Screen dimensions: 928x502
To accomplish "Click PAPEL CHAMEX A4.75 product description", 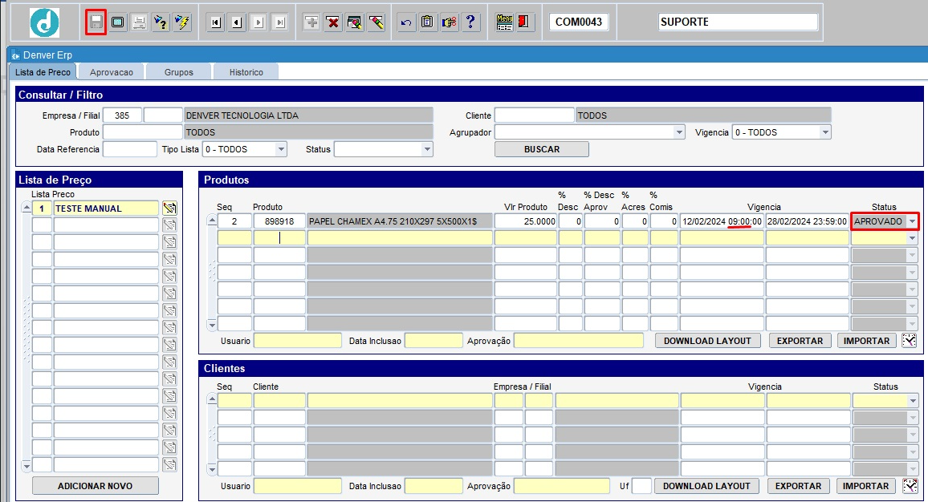I will pyautogui.click(x=400, y=221).
